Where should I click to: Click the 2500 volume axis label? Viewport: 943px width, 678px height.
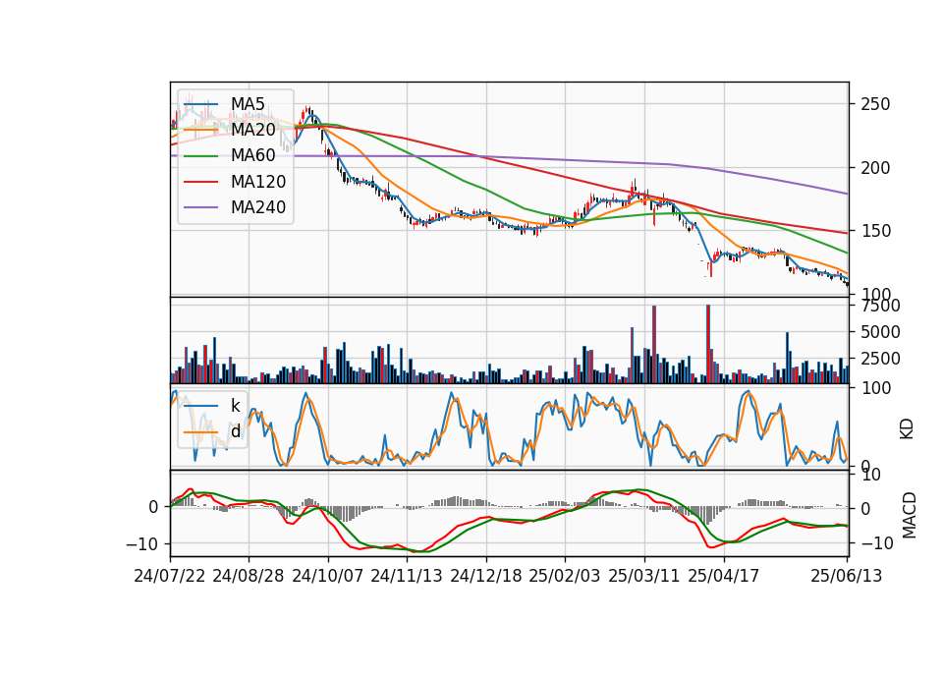880,359
